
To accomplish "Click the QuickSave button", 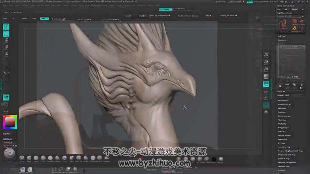I will pyautogui.click(x=220, y=2).
